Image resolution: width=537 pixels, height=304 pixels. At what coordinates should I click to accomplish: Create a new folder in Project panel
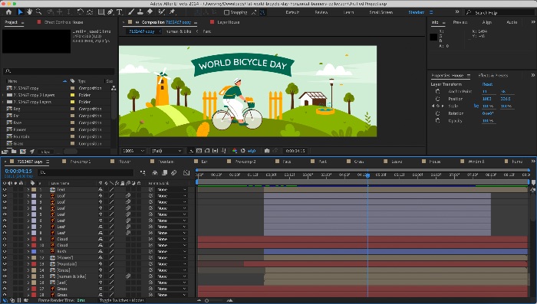click(14, 151)
